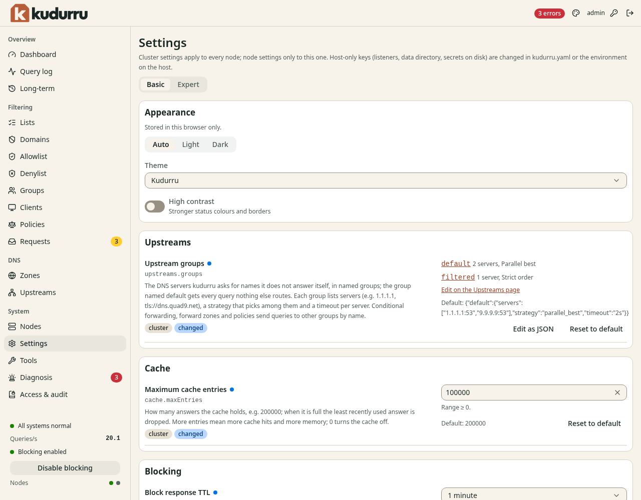Go to Access & audit page
Image resolution: width=641 pixels, height=500 pixels.
click(x=65, y=394)
